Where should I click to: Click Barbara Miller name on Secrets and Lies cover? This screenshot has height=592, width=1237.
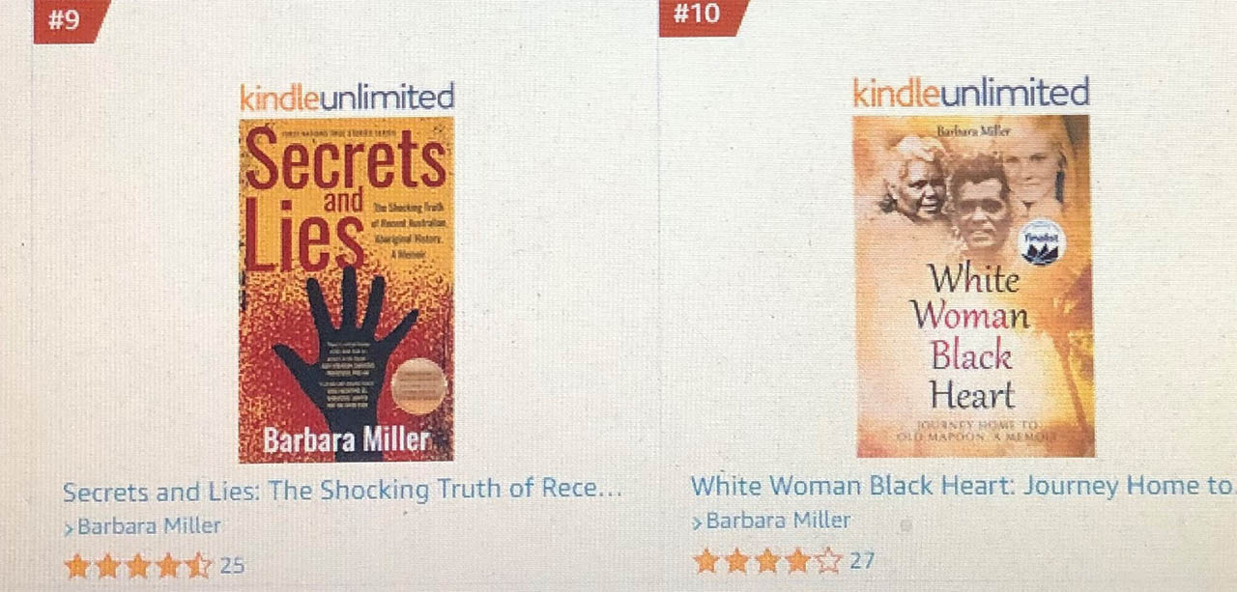pyautogui.click(x=346, y=440)
